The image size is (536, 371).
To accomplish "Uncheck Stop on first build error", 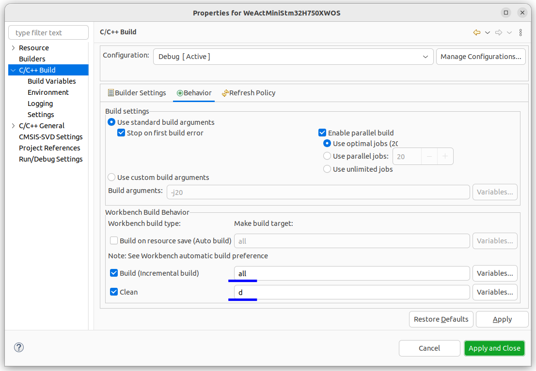I will click(121, 133).
